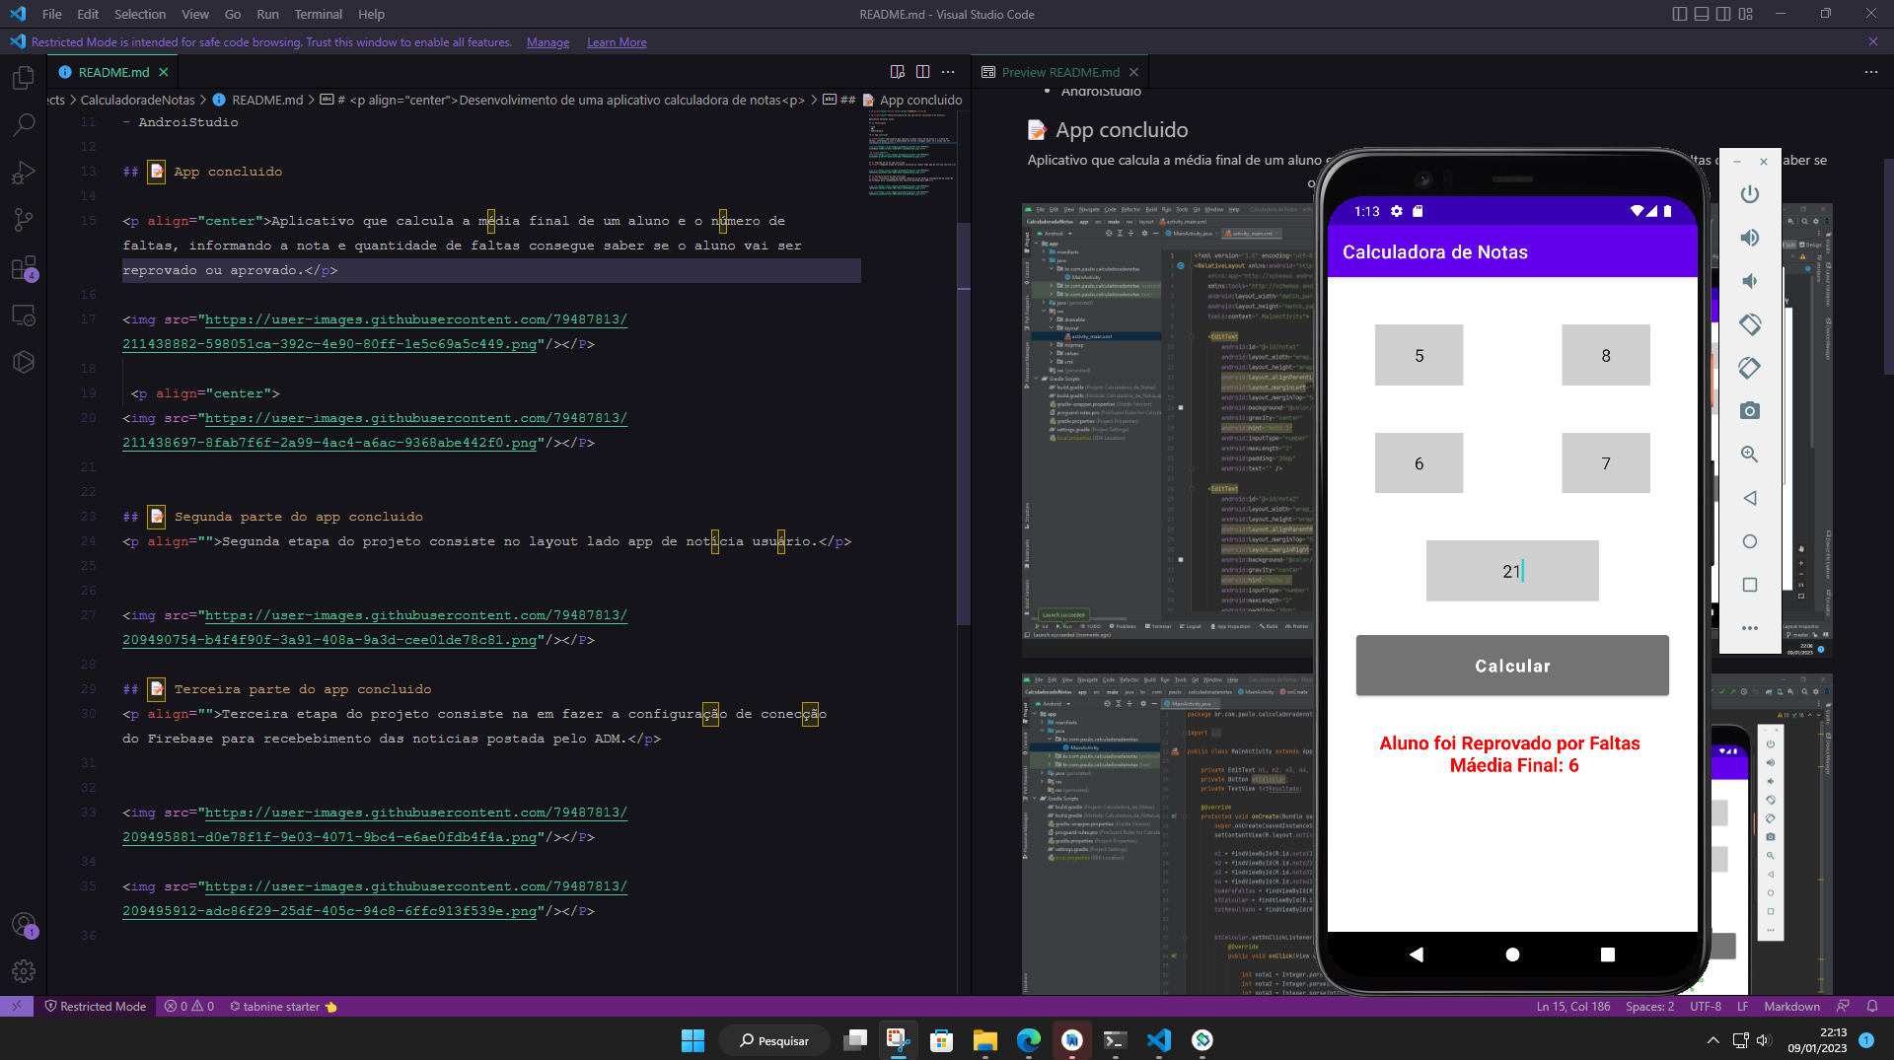Open the Terminal menu
This screenshot has height=1060, width=1894.
[x=318, y=14]
